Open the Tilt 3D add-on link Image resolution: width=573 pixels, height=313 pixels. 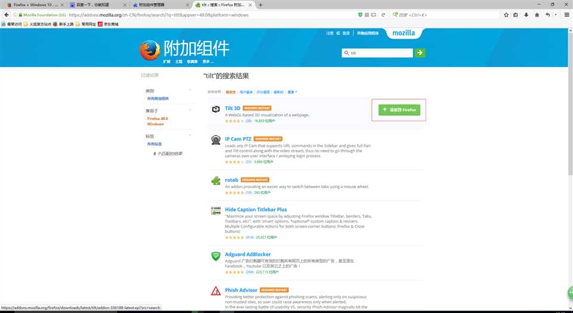(x=232, y=108)
